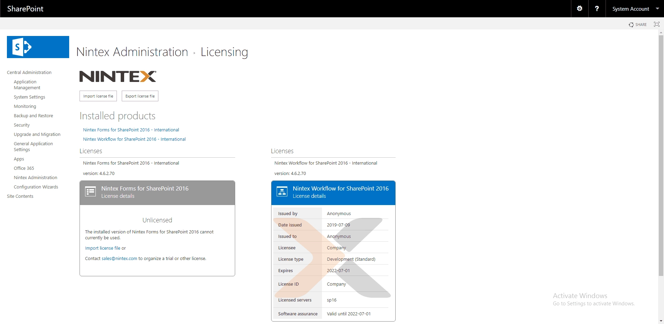Click the Share sync icon
The image size is (664, 324).
[x=631, y=25]
